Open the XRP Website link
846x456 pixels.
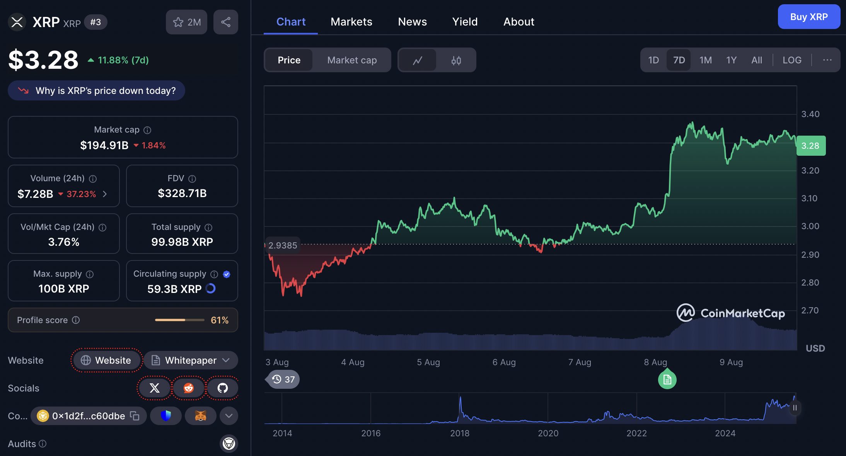click(x=106, y=360)
